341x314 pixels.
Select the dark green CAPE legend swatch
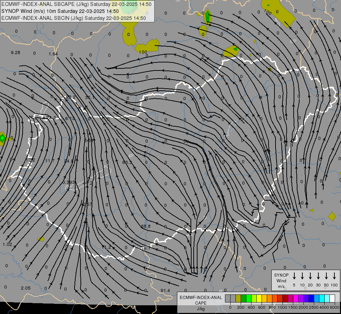pos(243,299)
